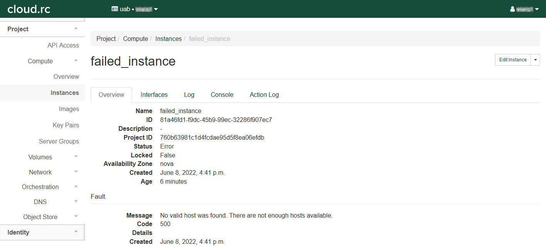Open the Images page
Screen dimensions: 546x250
69,109
